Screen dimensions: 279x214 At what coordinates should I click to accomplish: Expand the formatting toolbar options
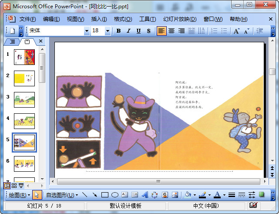273,31
